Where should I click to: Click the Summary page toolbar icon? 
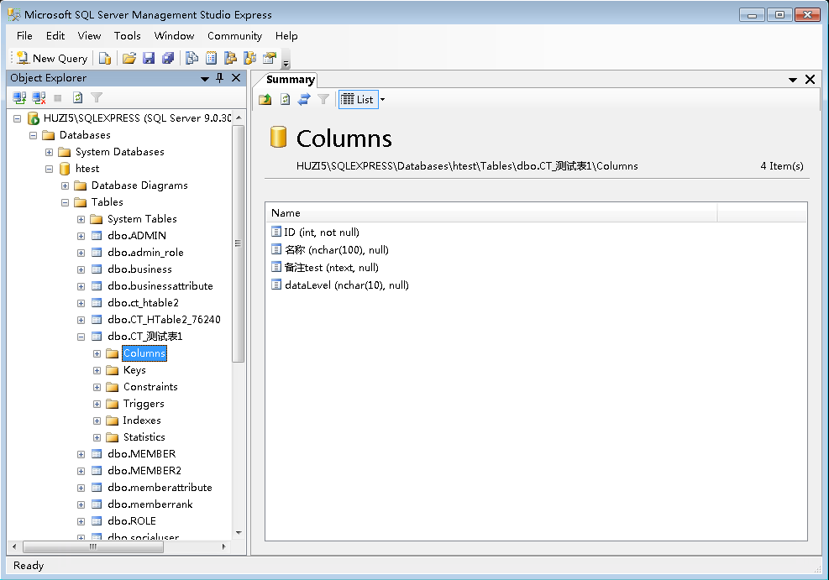[x=211, y=58]
